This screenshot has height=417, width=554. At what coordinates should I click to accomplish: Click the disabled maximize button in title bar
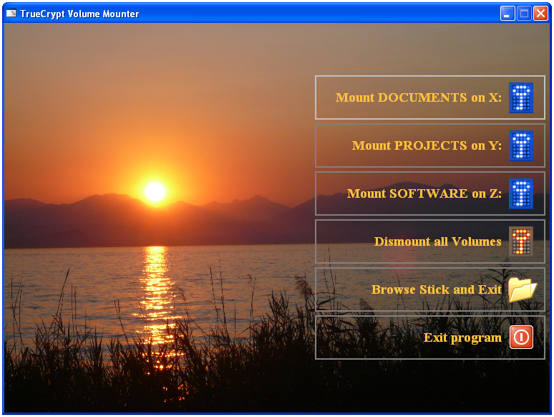(x=524, y=14)
